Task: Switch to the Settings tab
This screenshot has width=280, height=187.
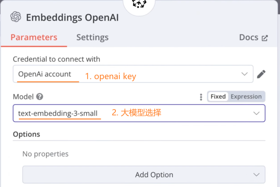Action: click(92, 37)
